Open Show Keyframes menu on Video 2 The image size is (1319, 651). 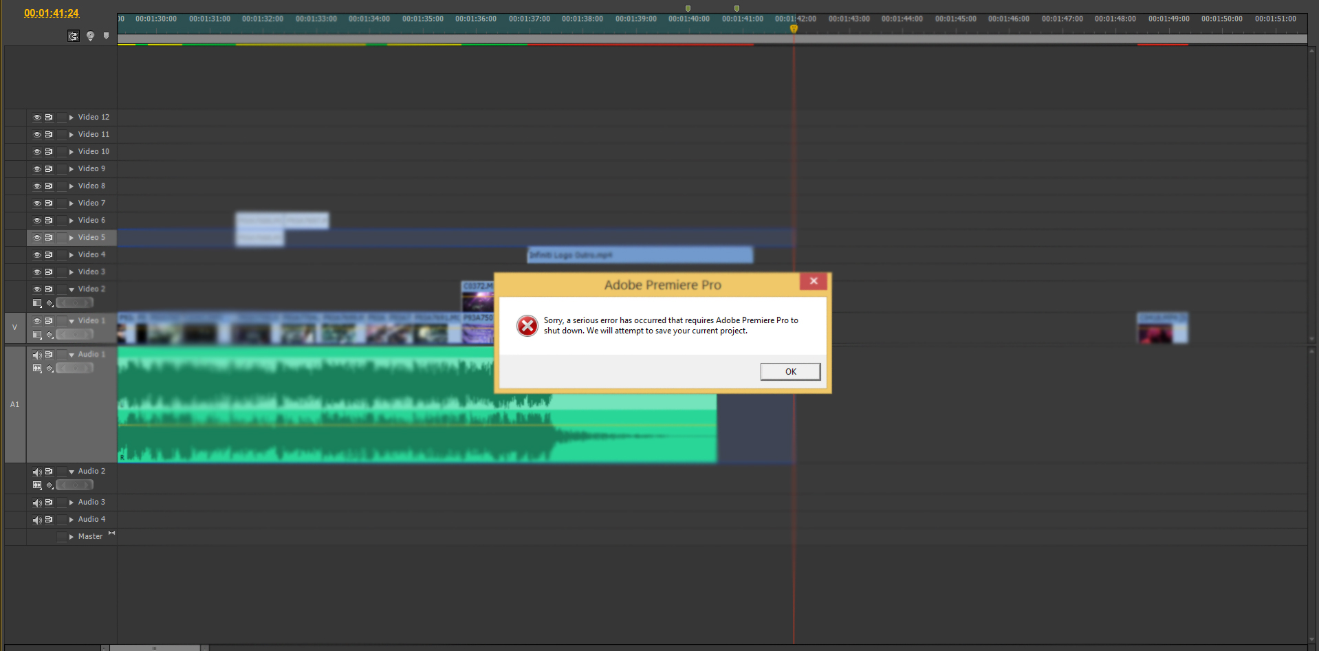[50, 303]
